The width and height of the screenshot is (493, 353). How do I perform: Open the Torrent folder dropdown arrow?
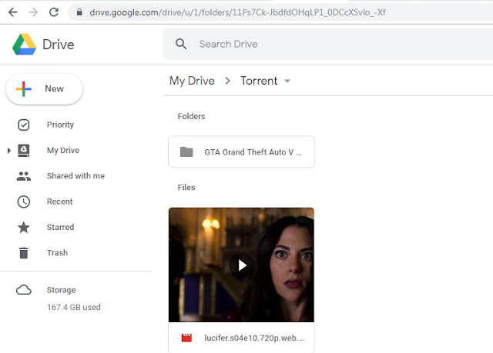(287, 81)
